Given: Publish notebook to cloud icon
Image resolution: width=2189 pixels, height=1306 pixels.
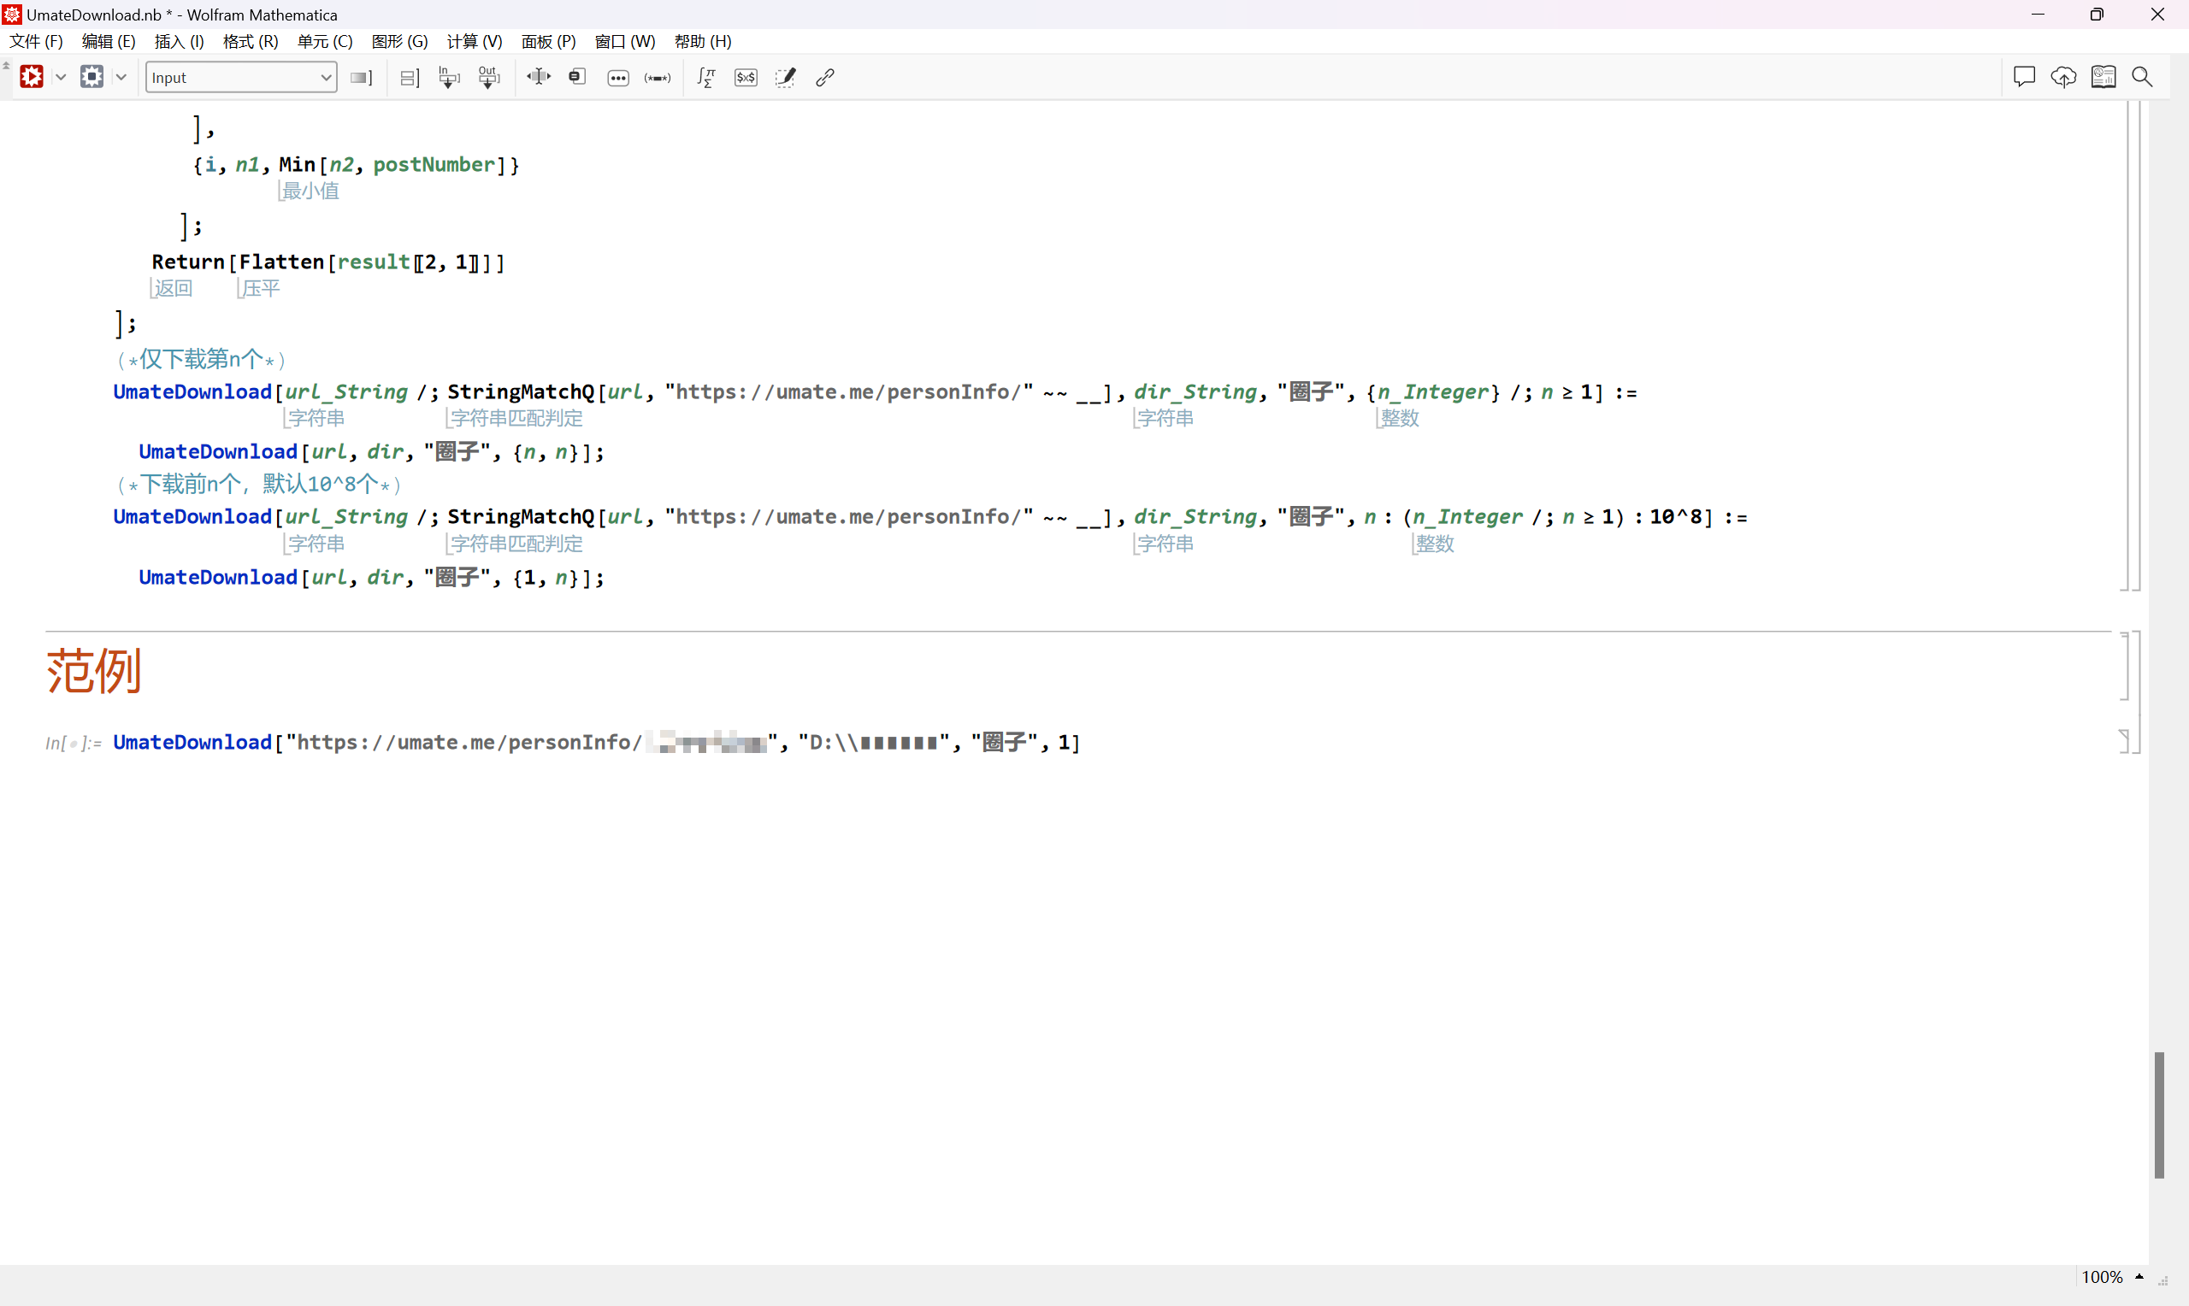Looking at the screenshot, I should [x=2063, y=77].
